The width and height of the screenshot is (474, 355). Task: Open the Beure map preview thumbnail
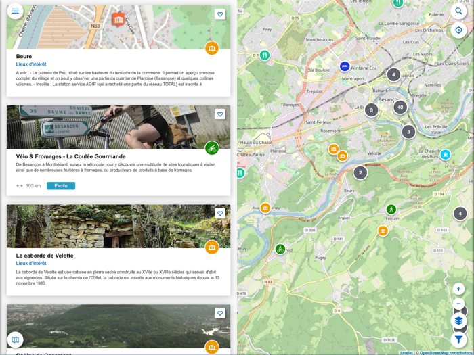[118, 27]
